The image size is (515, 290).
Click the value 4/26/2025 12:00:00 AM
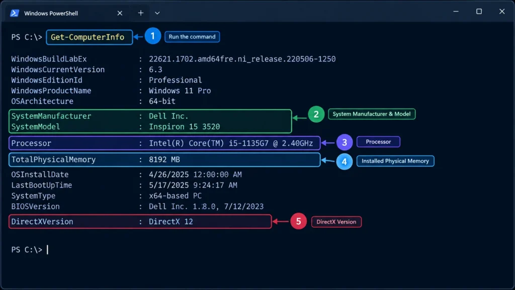tap(195, 175)
